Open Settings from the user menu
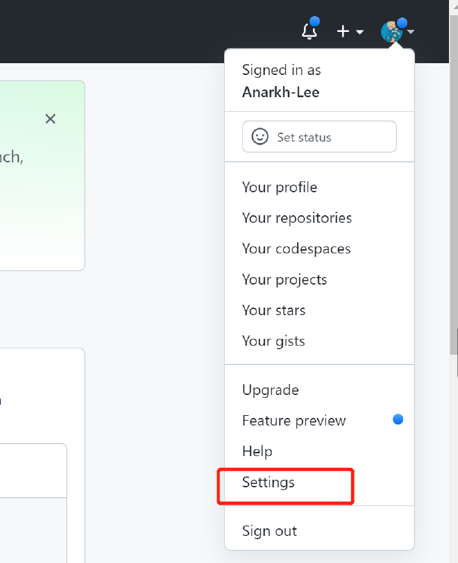 click(x=269, y=482)
